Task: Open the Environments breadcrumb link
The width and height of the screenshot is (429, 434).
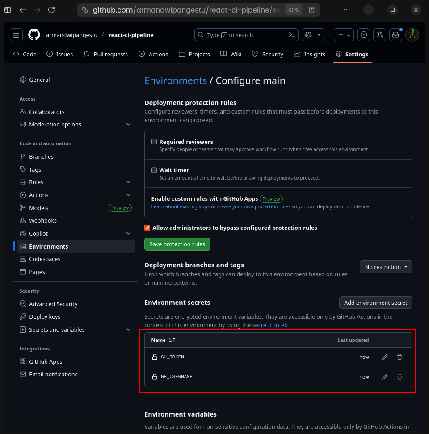Action: [176, 80]
